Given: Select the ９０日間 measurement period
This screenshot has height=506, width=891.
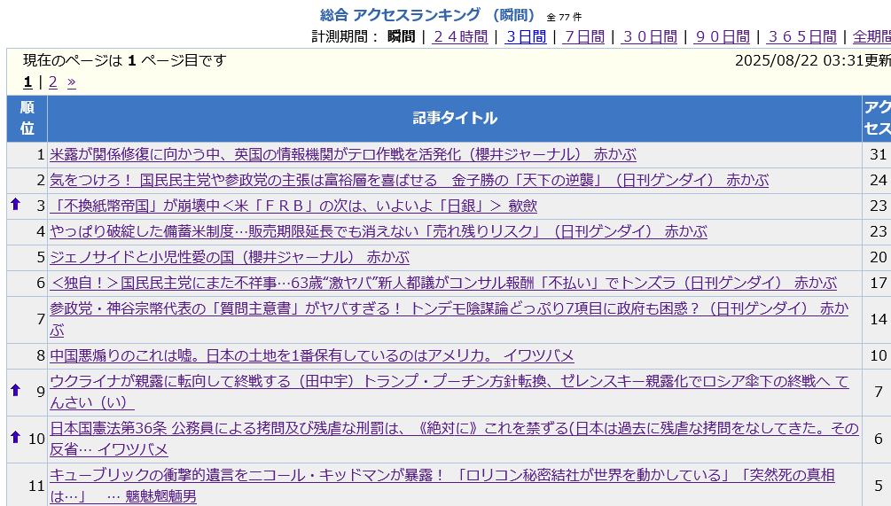Looking at the screenshot, I should 722,37.
